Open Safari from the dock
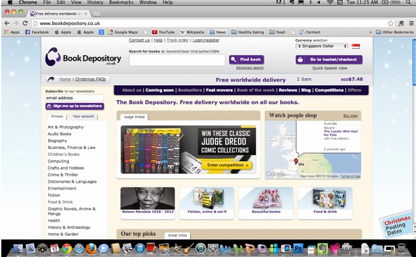The height and width of the screenshot is (257, 416). pos(79,249)
